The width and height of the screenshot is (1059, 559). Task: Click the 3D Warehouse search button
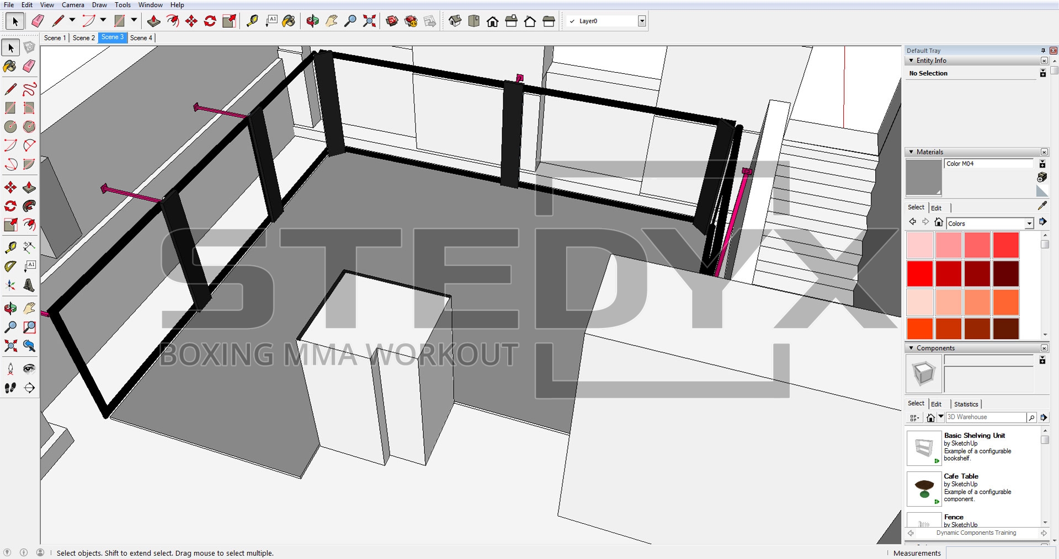pos(1031,417)
